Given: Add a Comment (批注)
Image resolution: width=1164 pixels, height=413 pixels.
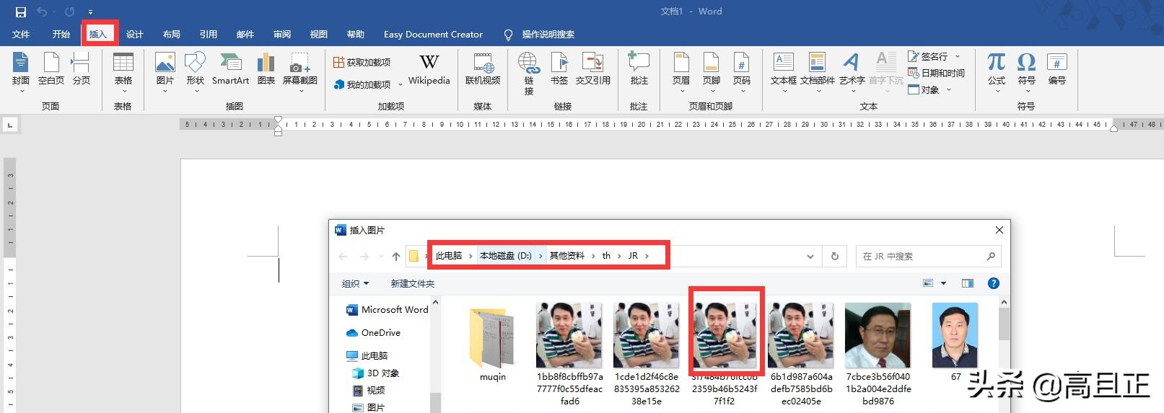Looking at the screenshot, I should coord(639,69).
